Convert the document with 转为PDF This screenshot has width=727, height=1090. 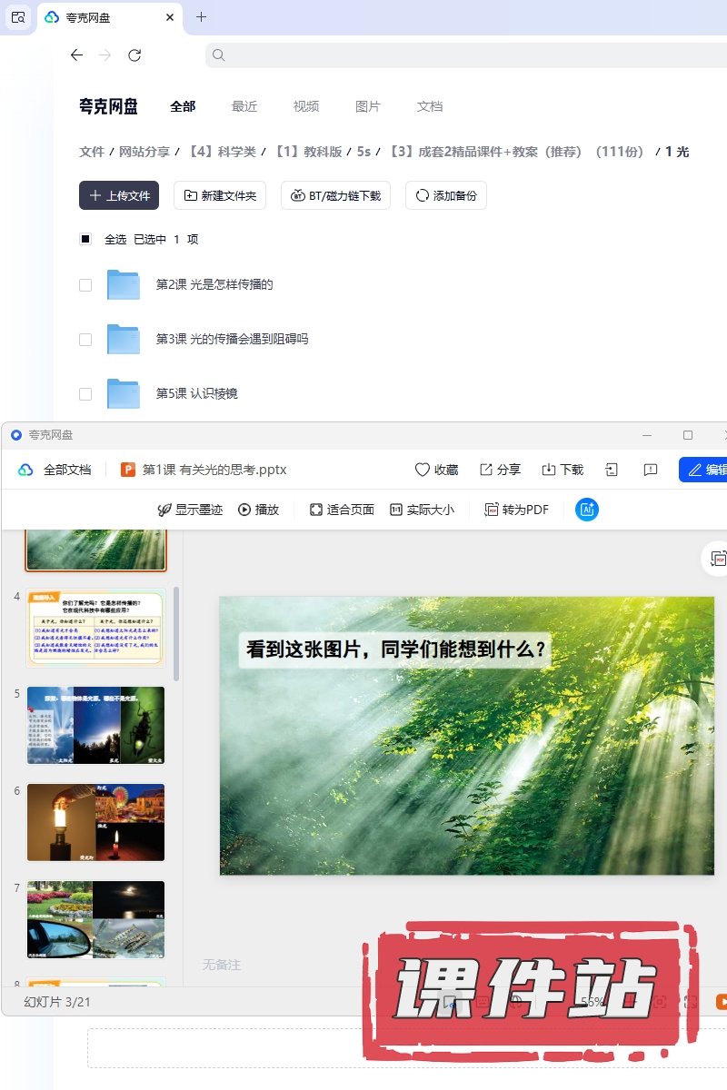pos(516,510)
